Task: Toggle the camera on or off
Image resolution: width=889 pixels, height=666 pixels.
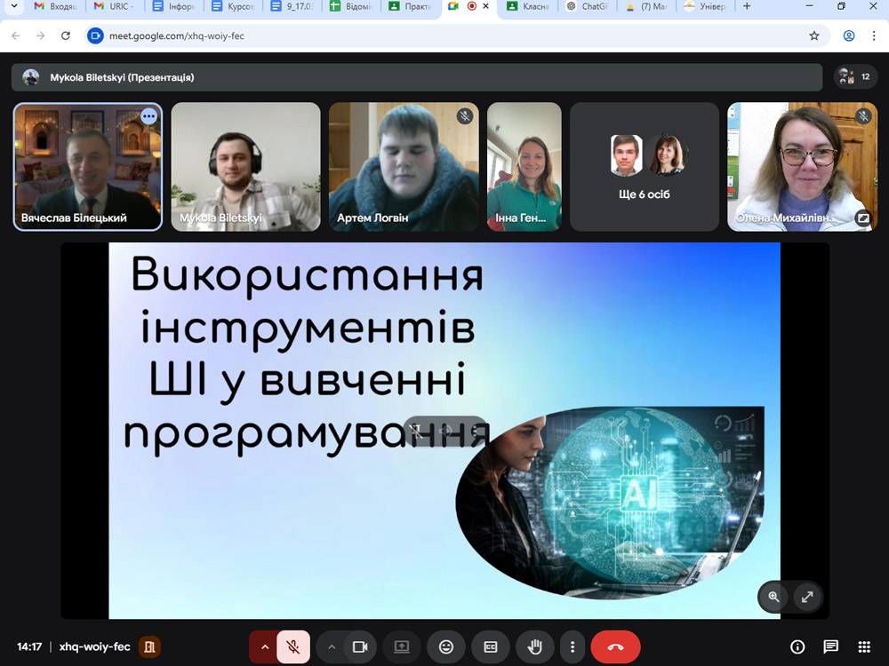Action: tap(360, 647)
